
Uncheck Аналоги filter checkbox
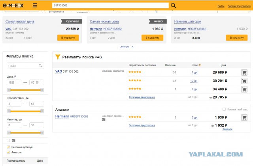click(x=8, y=152)
